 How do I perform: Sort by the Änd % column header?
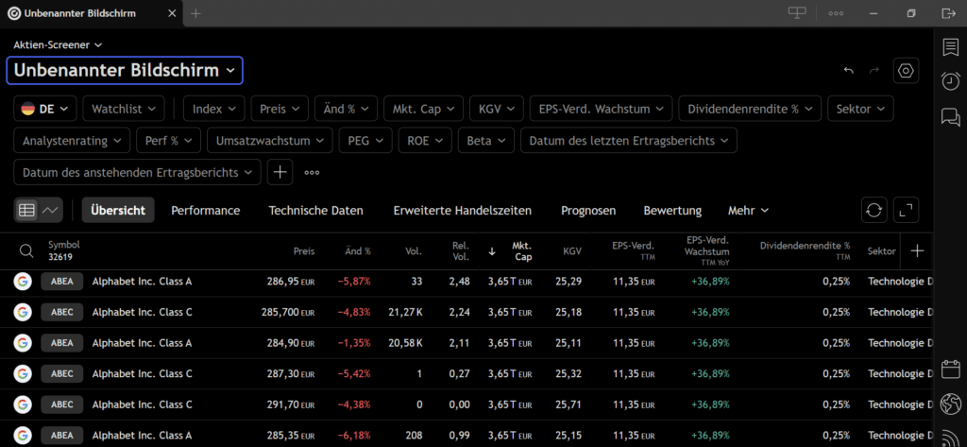coord(358,251)
